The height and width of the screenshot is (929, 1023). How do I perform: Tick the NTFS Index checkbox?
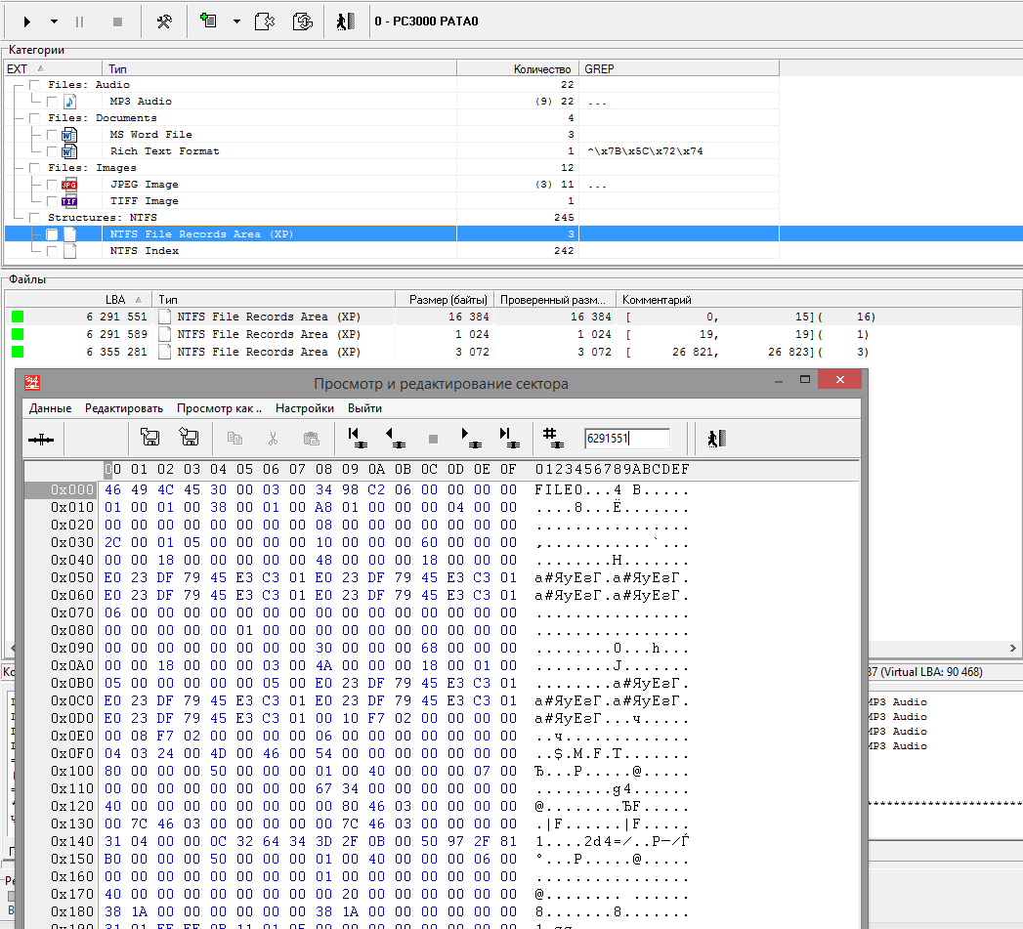[52, 251]
